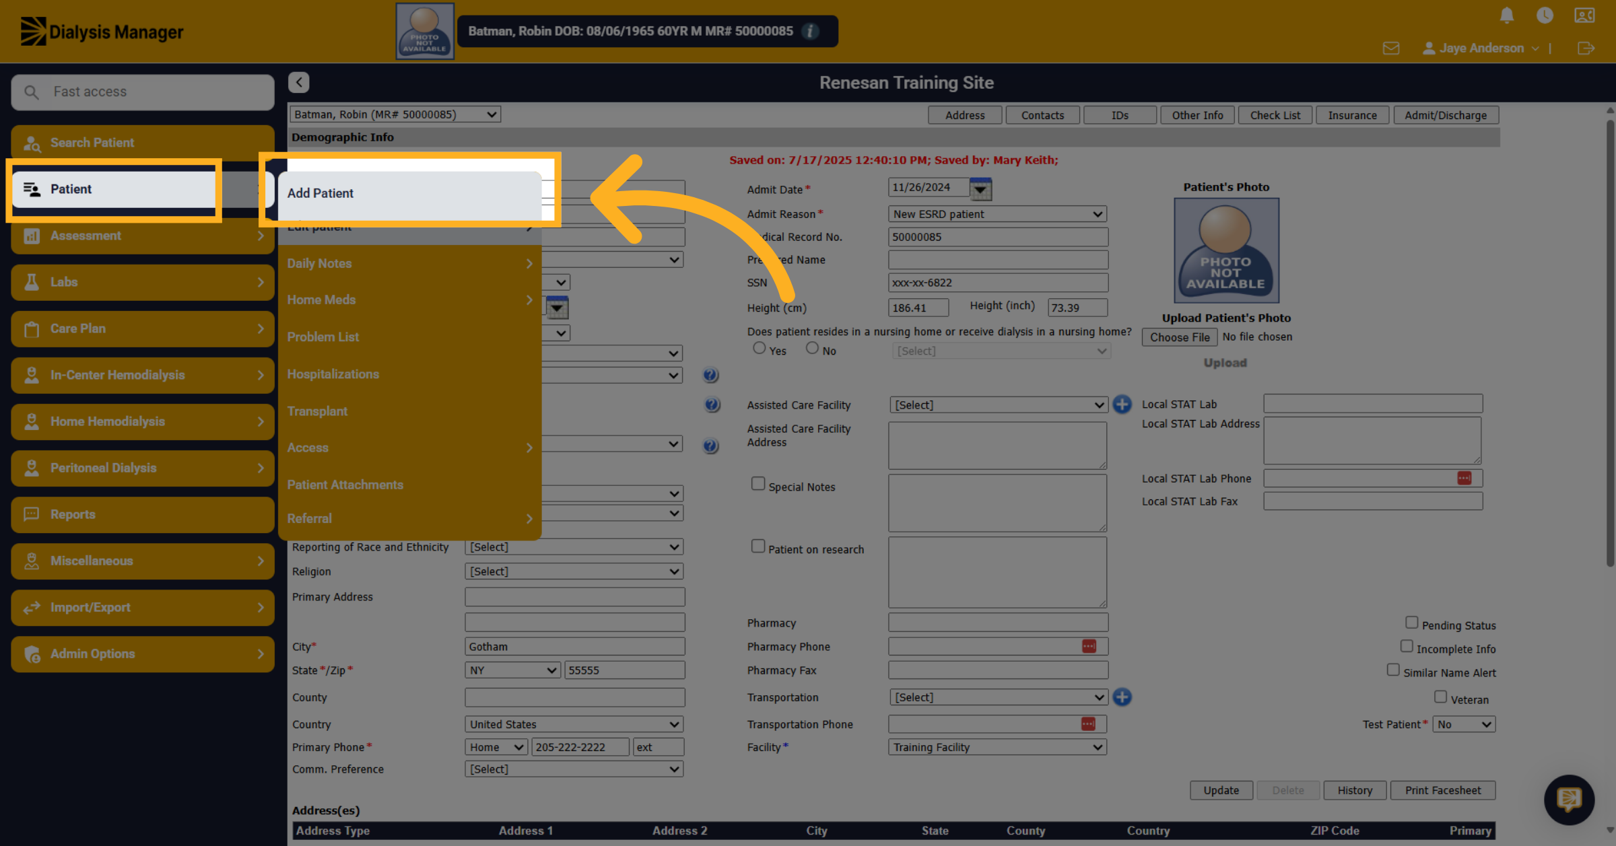The height and width of the screenshot is (846, 1616).
Task: Click the Print Facesheet button
Action: [1442, 790]
